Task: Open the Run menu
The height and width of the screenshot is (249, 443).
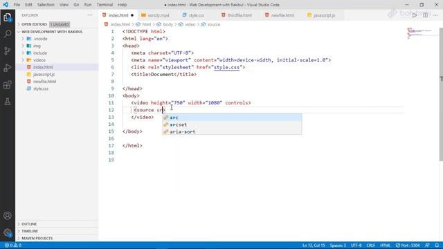Action: (88, 5)
